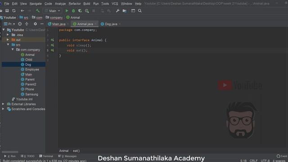This screenshot has width=288, height=162.
Task: Click the CRLF line separator in status bar
Action: tap(253, 161)
